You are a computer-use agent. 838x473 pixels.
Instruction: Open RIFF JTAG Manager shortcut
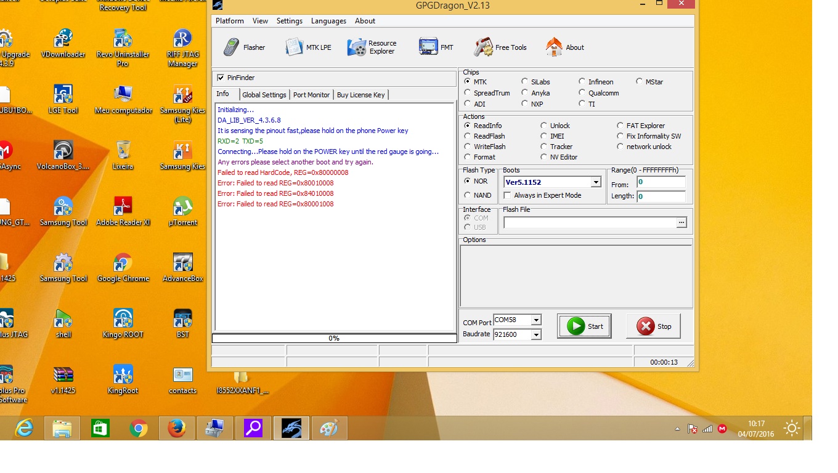pyautogui.click(x=182, y=47)
